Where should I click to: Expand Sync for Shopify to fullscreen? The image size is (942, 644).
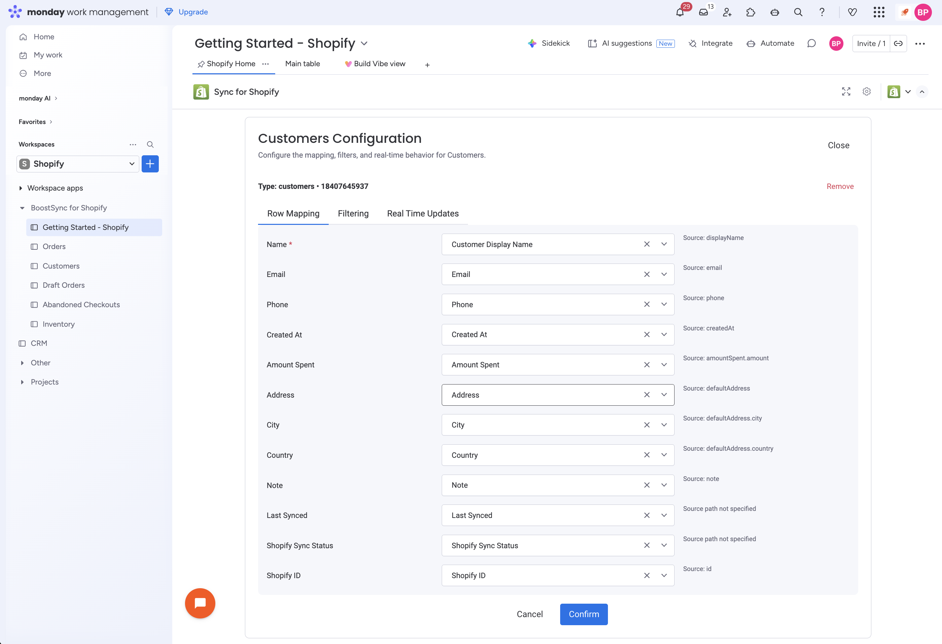pos(846,91)
